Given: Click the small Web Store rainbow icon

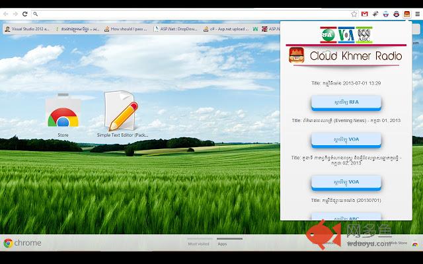Looking at the screenshot, I should coord(415,244).
